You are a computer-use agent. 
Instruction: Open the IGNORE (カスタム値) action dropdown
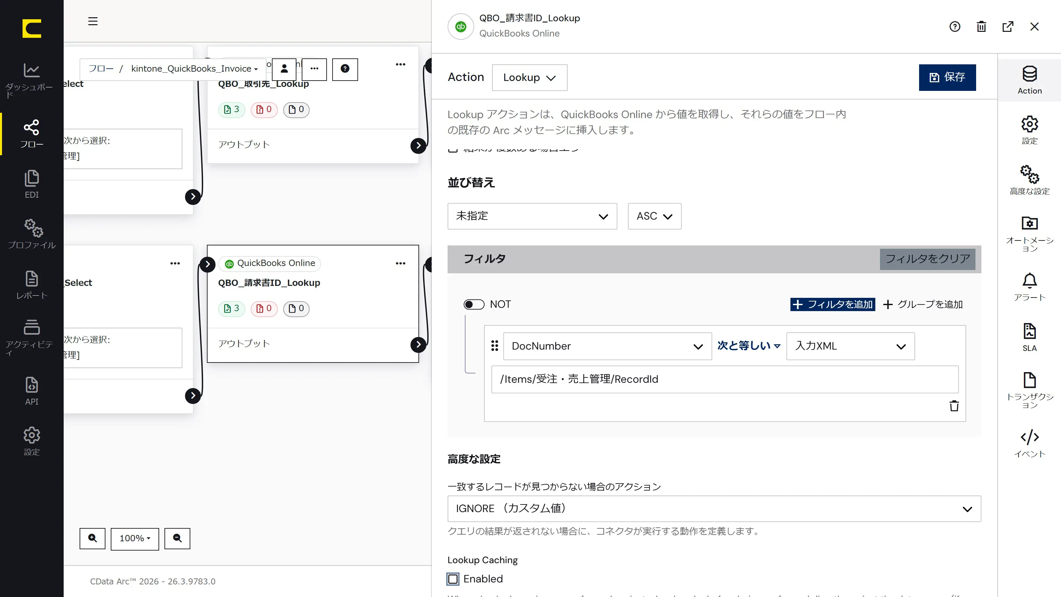pos(714,508)
